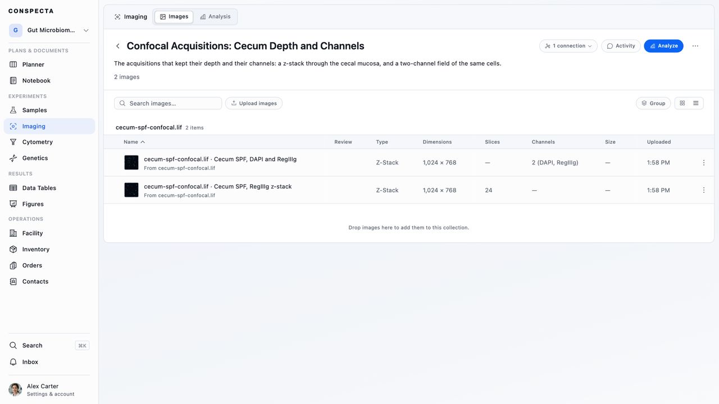Open the collection's three-dot more menu
Viewport: 719px width, 404px height.
pyautogui.click(x=695, y=46)
